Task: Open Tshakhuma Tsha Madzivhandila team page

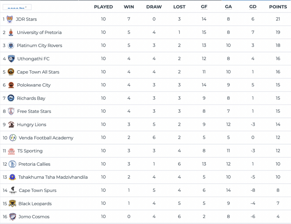Action: [x=53, y=177]
